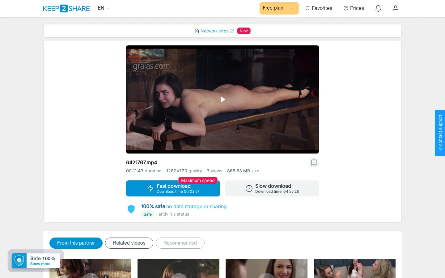Click the external link icon beside Network sites
The width and height of the screenshot is (445, 278).
click(232, 31)
